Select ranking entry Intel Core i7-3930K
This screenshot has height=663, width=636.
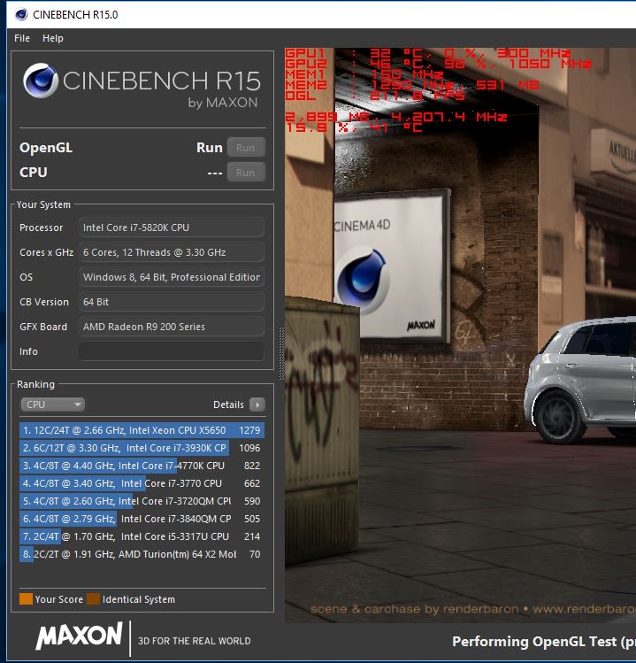(x=142, y=448)
